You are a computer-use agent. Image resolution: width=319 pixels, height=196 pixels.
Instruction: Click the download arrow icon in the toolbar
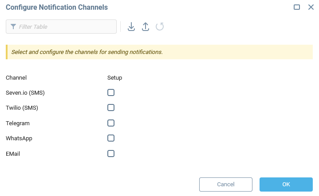131,27
